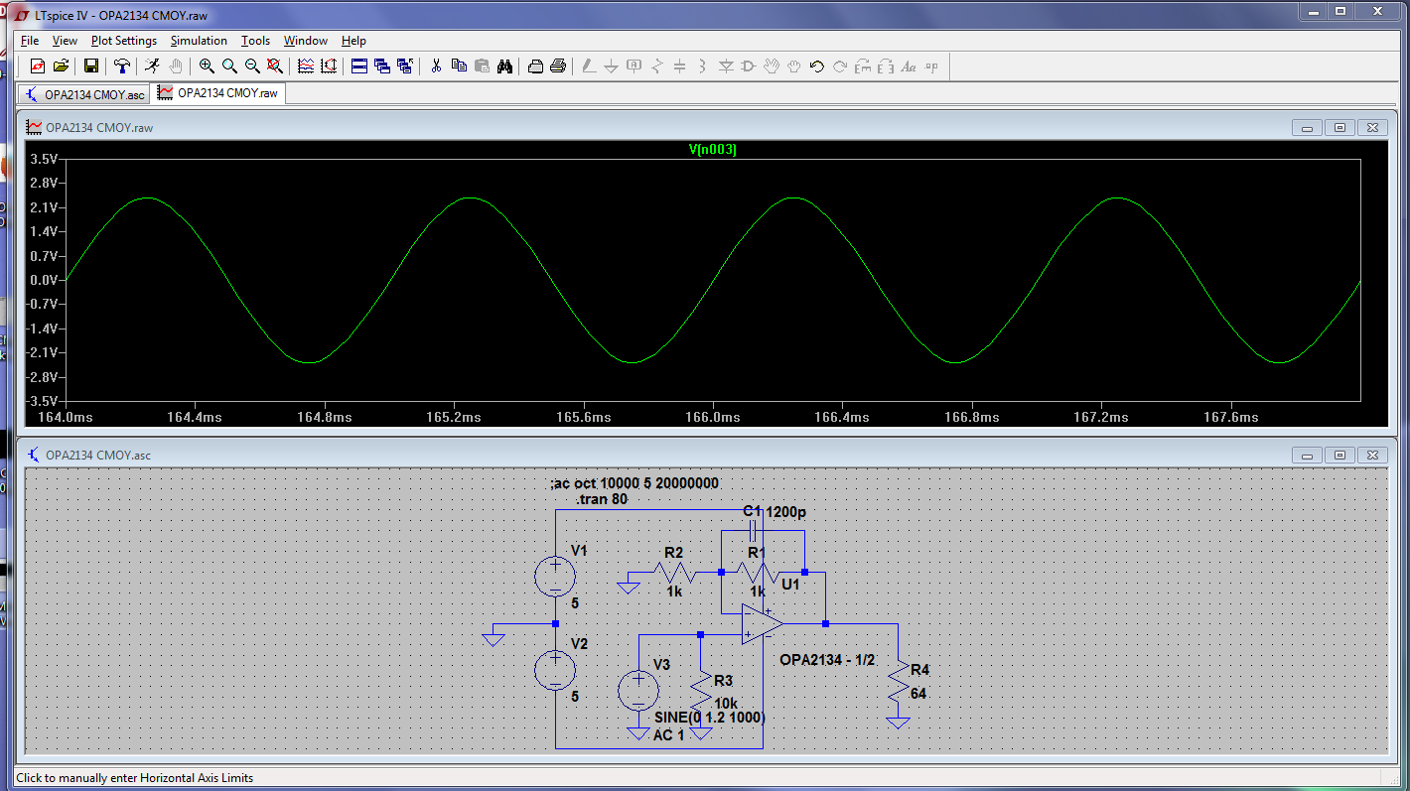1410x791 pixels.
Task: Click the R2 resistor symbol
Action: point(673,572)
